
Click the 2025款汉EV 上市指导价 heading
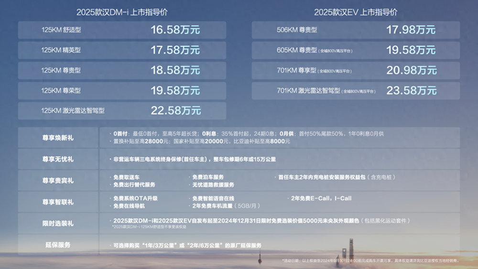pos(356,13)
